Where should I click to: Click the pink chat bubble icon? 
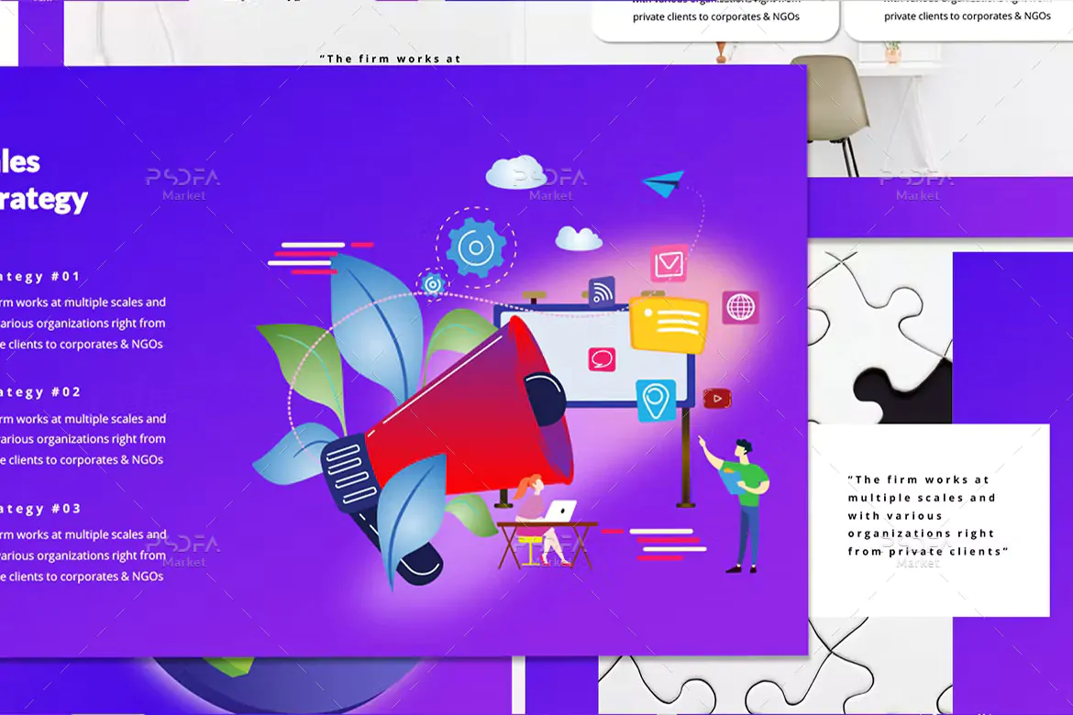tap(602, 359)
